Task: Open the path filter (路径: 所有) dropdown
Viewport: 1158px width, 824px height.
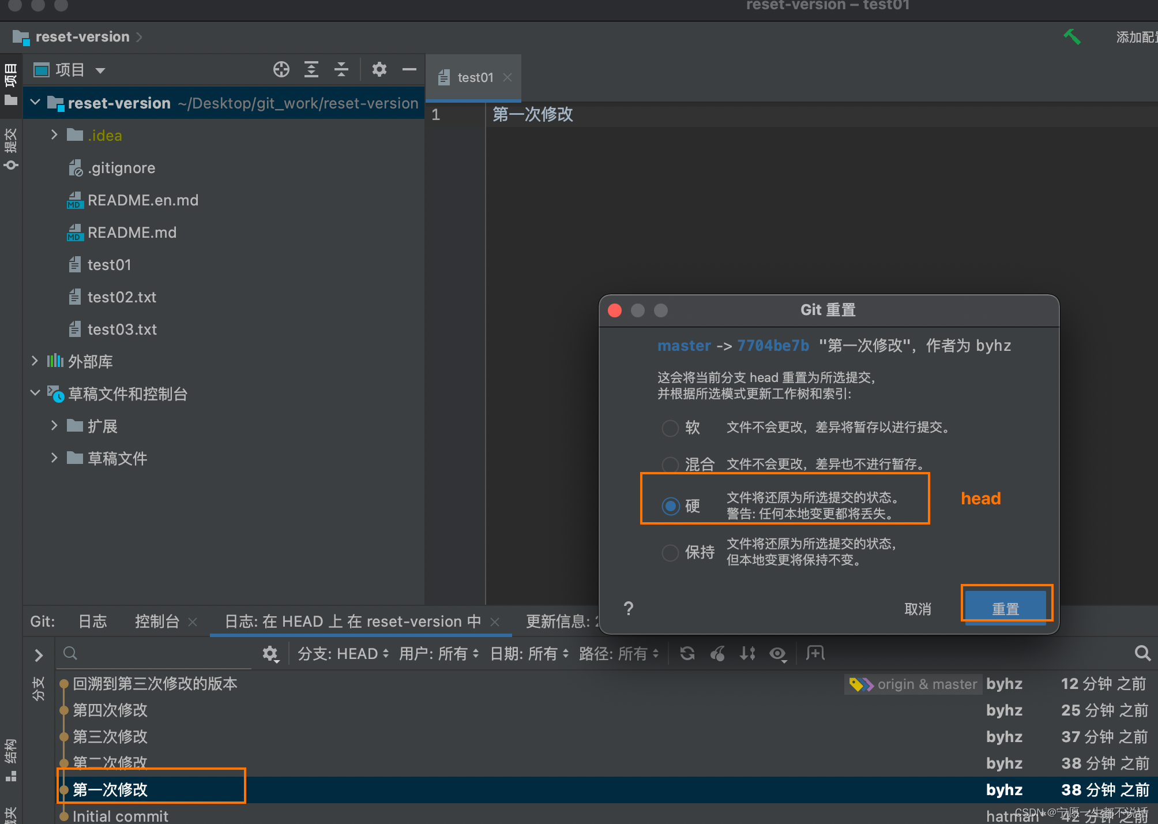Action: [619, 654]
